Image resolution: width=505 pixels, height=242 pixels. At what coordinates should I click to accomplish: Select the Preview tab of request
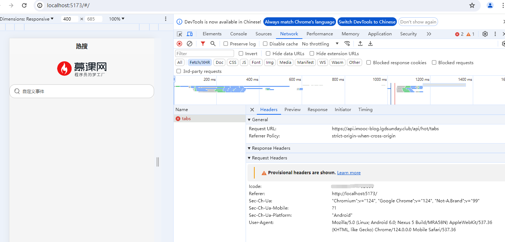click(292, 110)
